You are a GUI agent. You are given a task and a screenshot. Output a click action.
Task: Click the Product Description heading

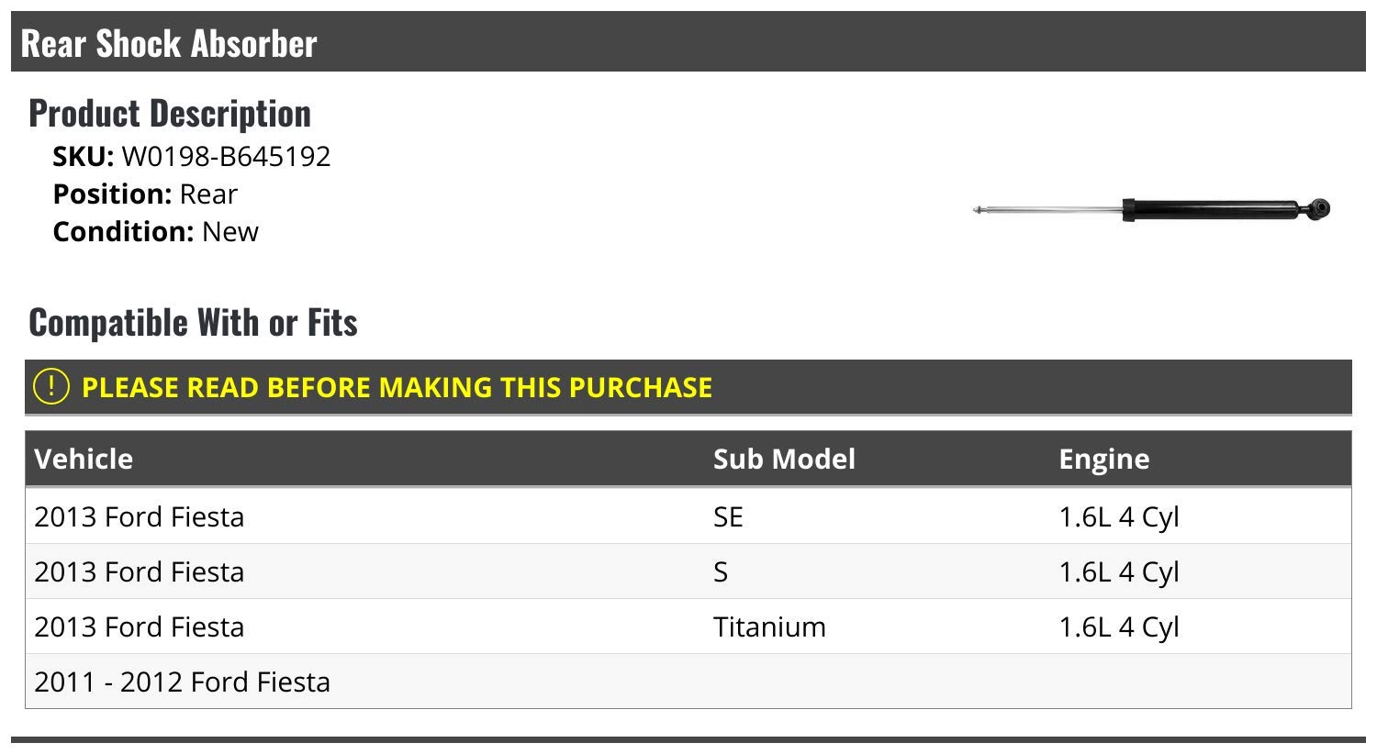[170, 113]
